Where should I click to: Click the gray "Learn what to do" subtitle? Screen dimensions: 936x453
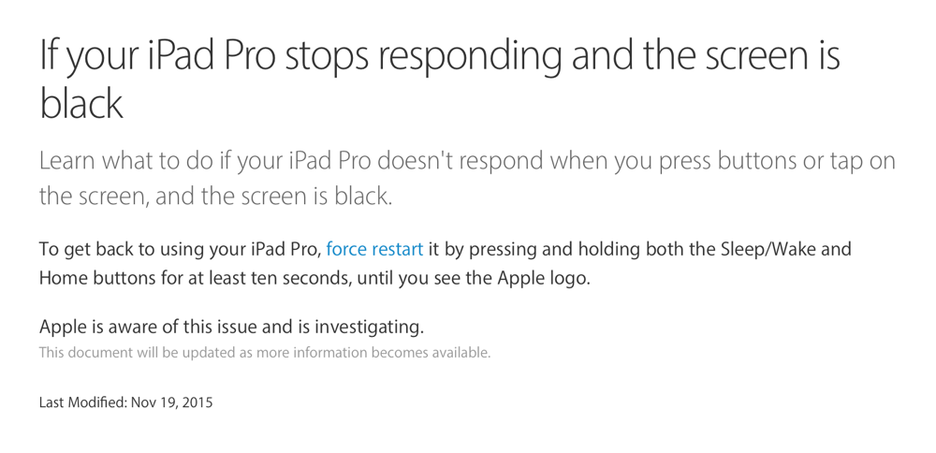tap(467, 178)
